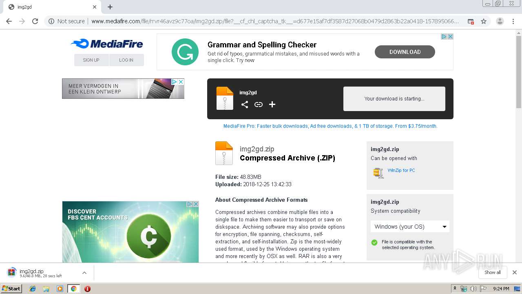Click the 'File size: 48.83MB' text
The width and height of the screenshot is (522, 294).
[238, 177]
